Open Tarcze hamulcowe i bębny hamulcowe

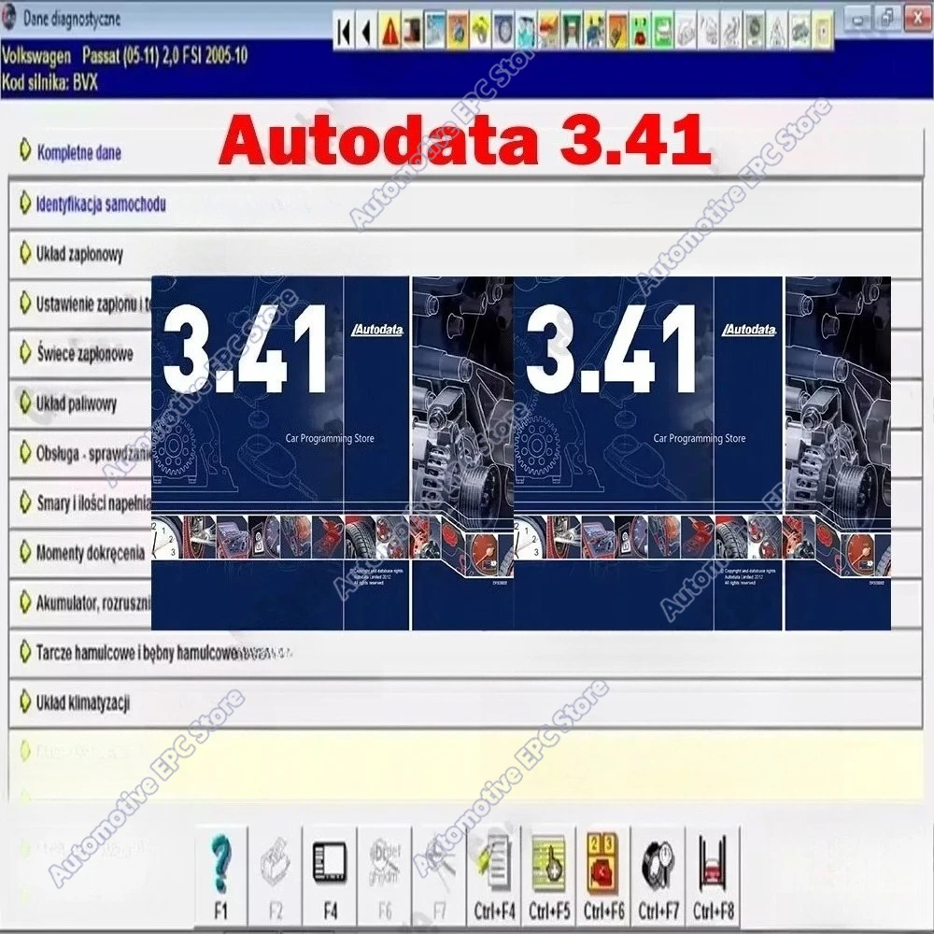click(465, 653)
